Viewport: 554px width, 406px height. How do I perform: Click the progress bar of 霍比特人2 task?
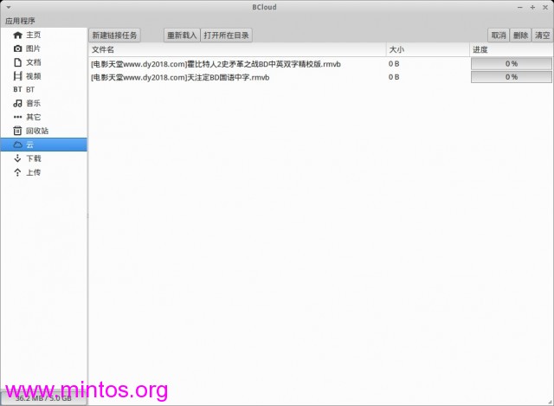[511, 63]
